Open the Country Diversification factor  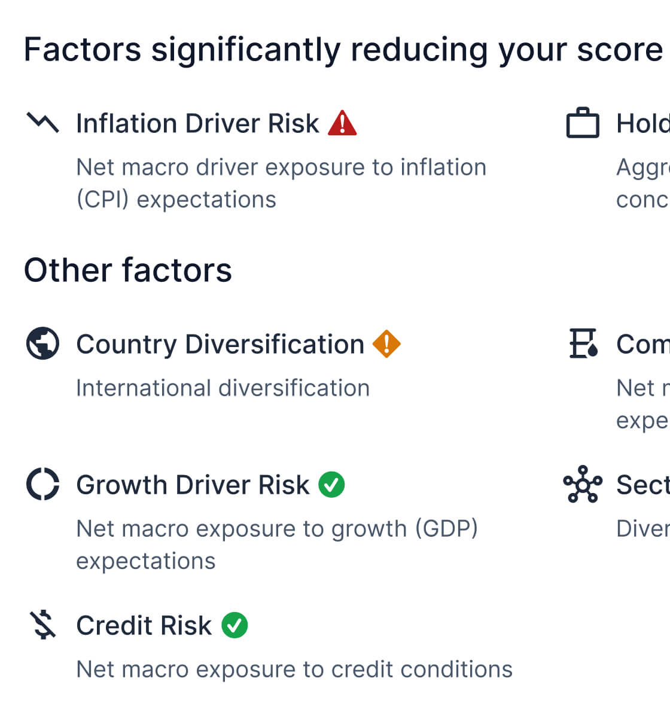pos(220,345)
